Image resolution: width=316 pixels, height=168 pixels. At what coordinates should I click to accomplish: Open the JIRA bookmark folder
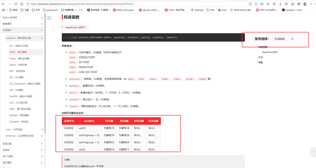tap(211, 10)
